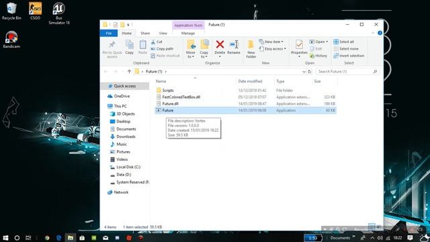This screenshot has height=242, width=430.
Task: Click Select none
Action: (x=346, y=48)
